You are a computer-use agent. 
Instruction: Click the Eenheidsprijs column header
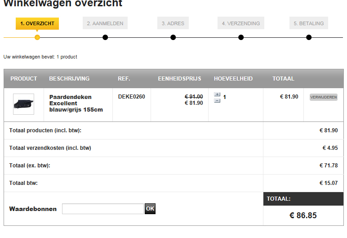pyautogui.click(x=179, y=79)
